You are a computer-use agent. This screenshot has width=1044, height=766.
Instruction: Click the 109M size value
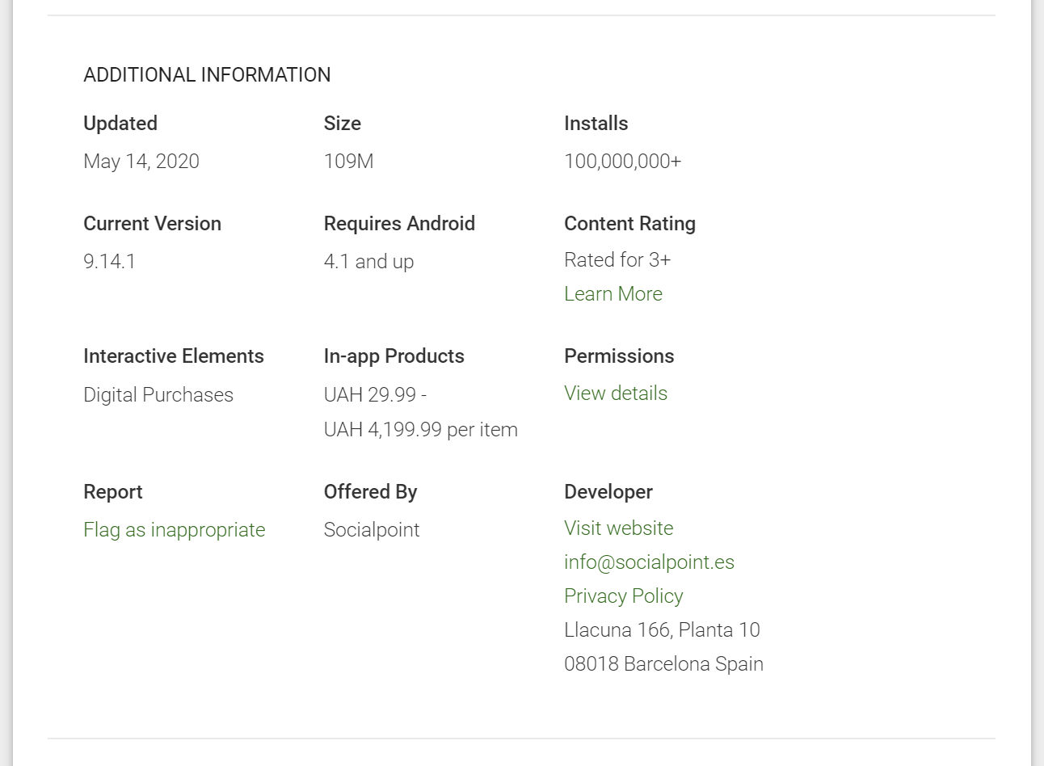tap(348, 162)
